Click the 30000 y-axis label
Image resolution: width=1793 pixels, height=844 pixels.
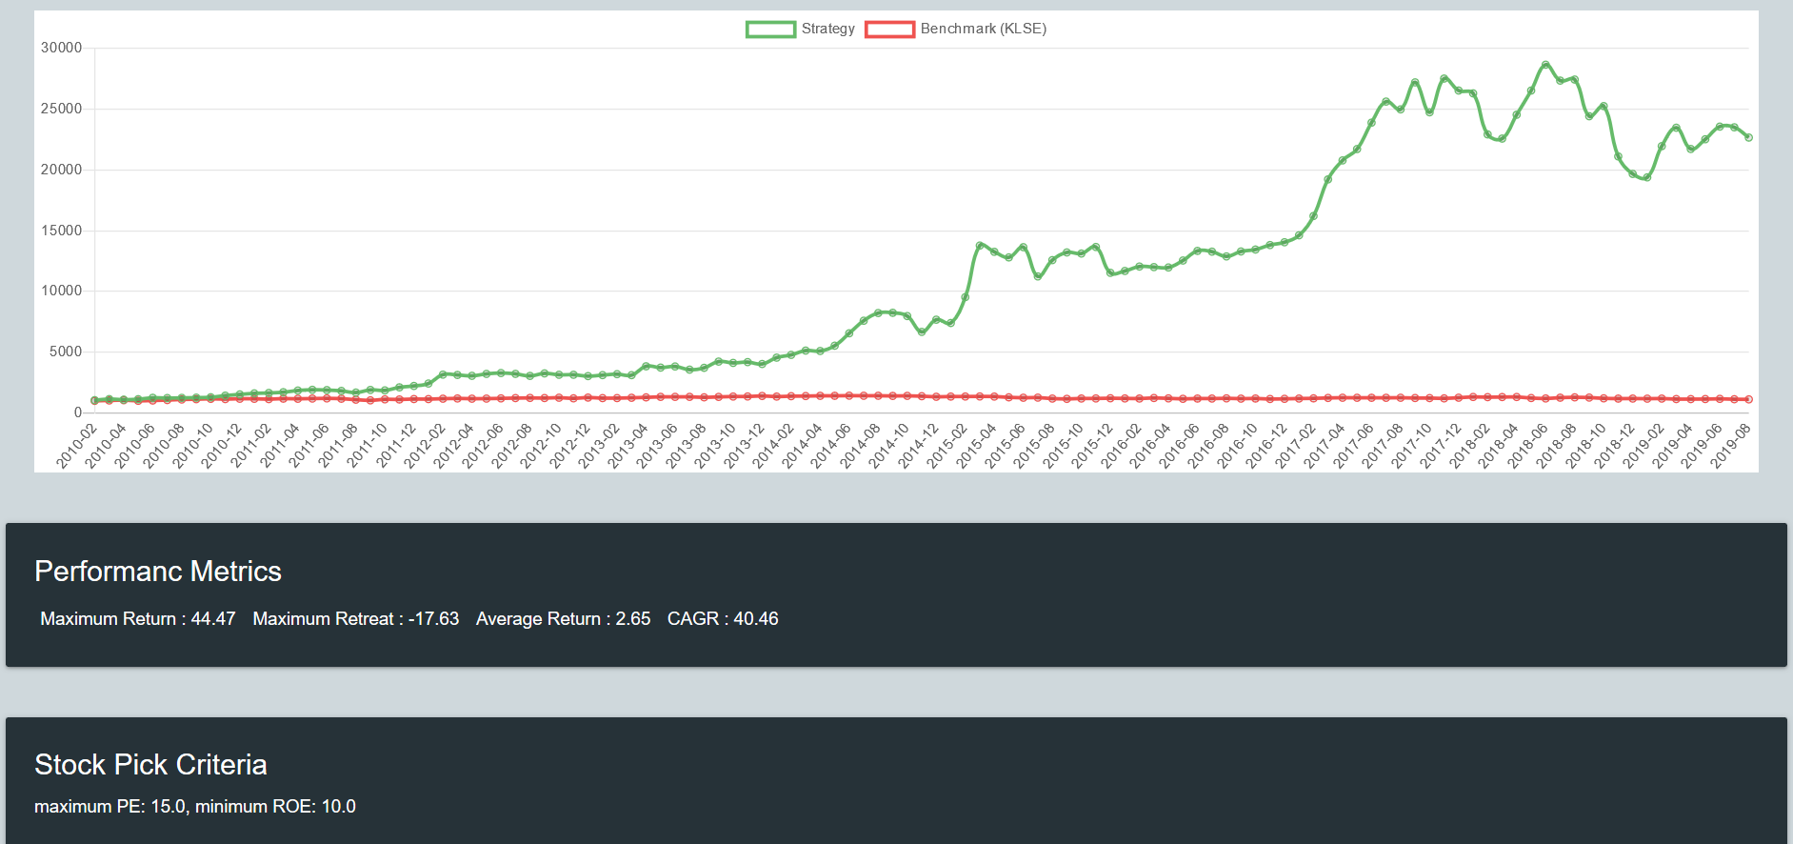pyautogui.click(x=62, y=48)
